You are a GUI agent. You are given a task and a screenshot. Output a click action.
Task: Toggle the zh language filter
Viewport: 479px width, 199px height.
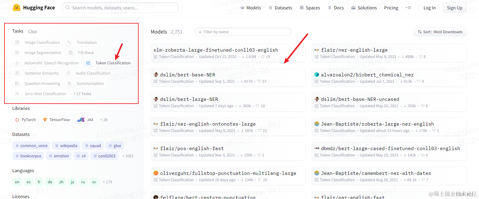[x=61, y=182]
